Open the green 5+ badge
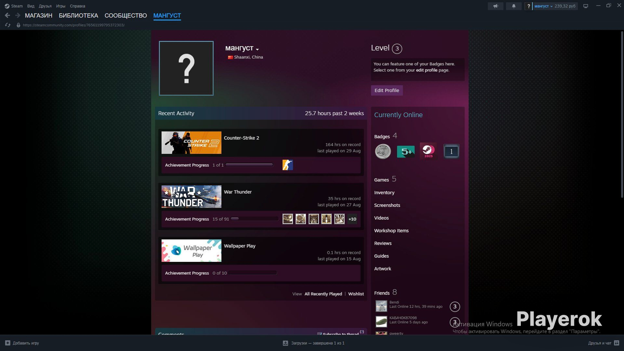 click(x=406, y=151)
